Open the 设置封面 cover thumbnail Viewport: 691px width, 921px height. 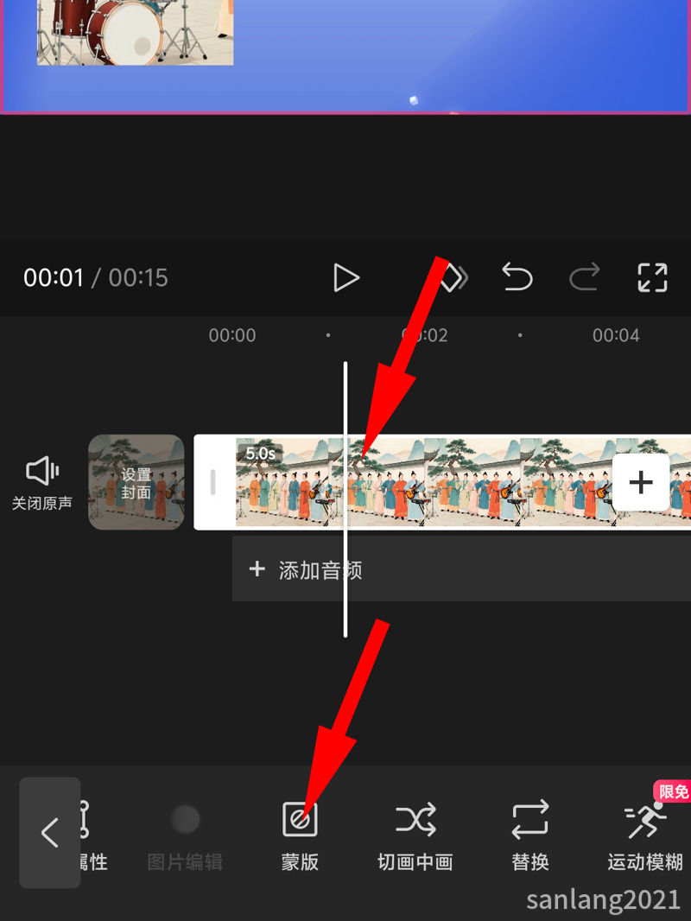(x=136, y=482)
